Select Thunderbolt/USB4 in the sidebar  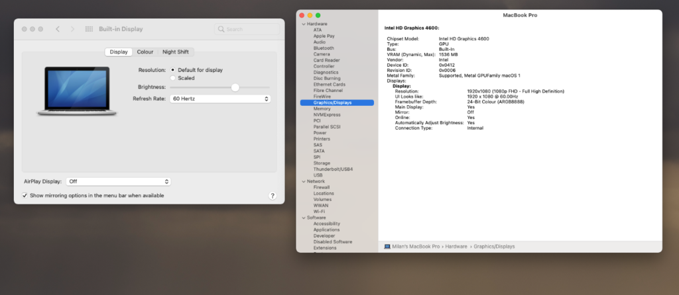(x=333, y=169)
